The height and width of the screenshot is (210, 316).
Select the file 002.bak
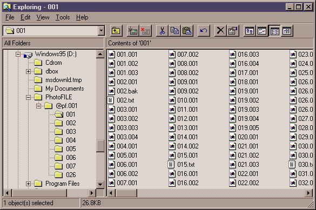click(x=123, y=91)
